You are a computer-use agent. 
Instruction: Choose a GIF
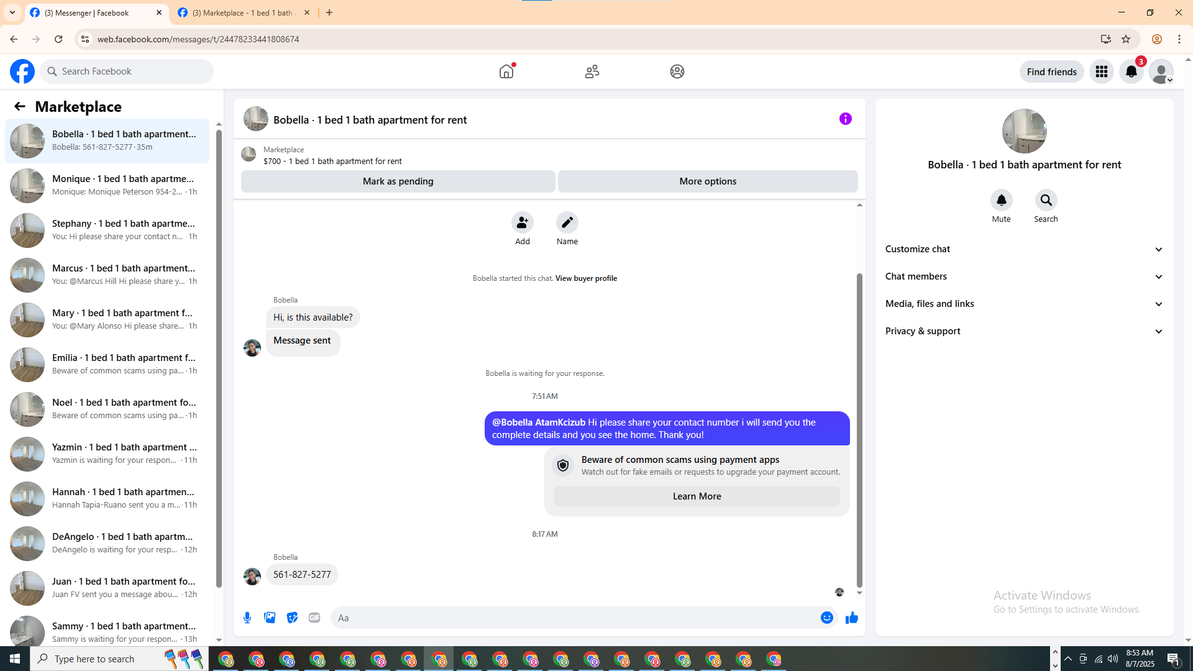[x=314, y=618]
